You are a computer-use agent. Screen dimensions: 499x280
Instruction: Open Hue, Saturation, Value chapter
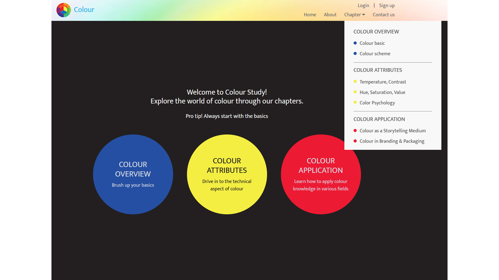coord(382,93)
